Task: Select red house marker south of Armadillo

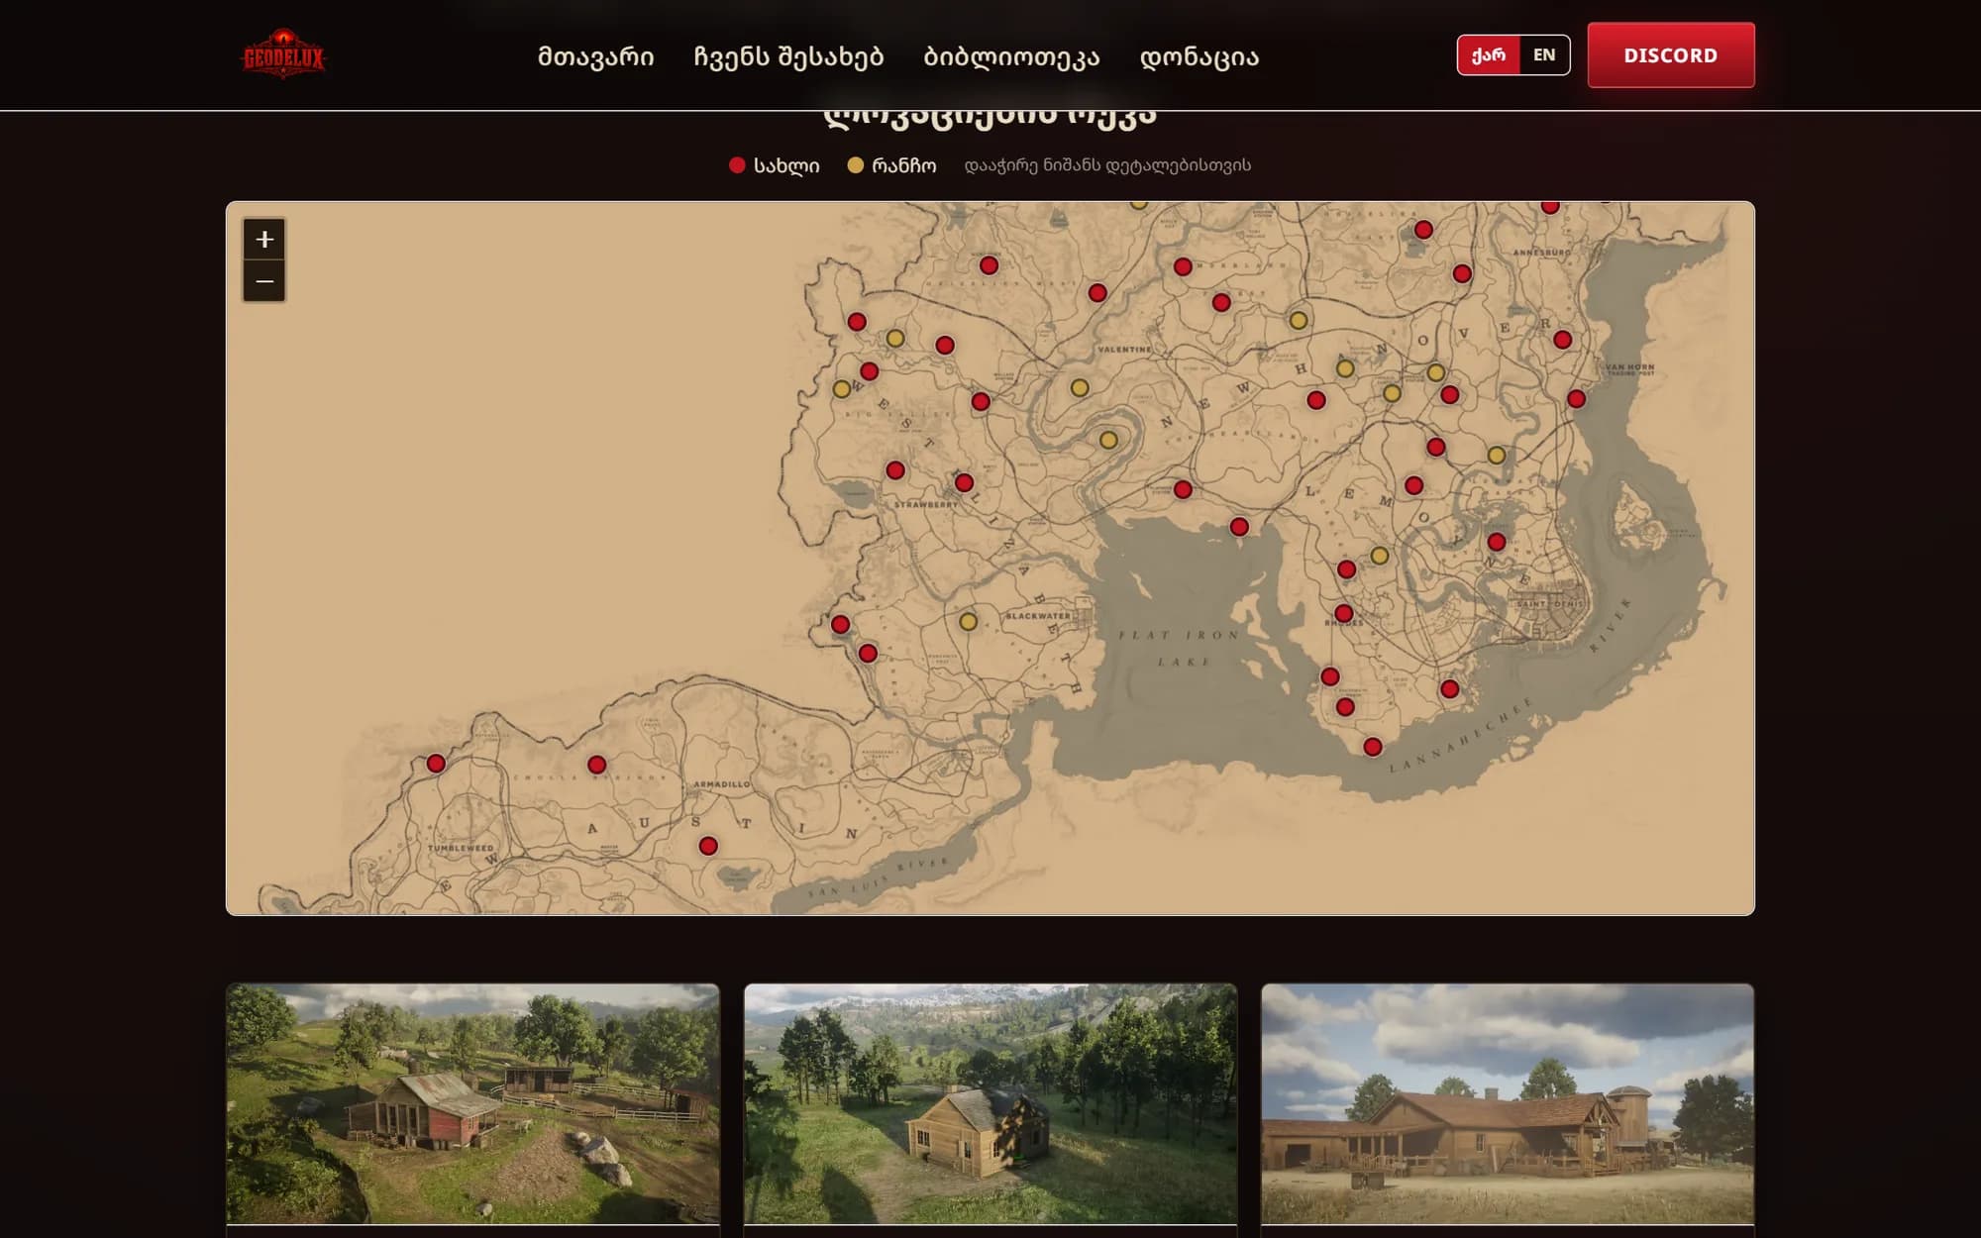Action: tap(708, 846)
